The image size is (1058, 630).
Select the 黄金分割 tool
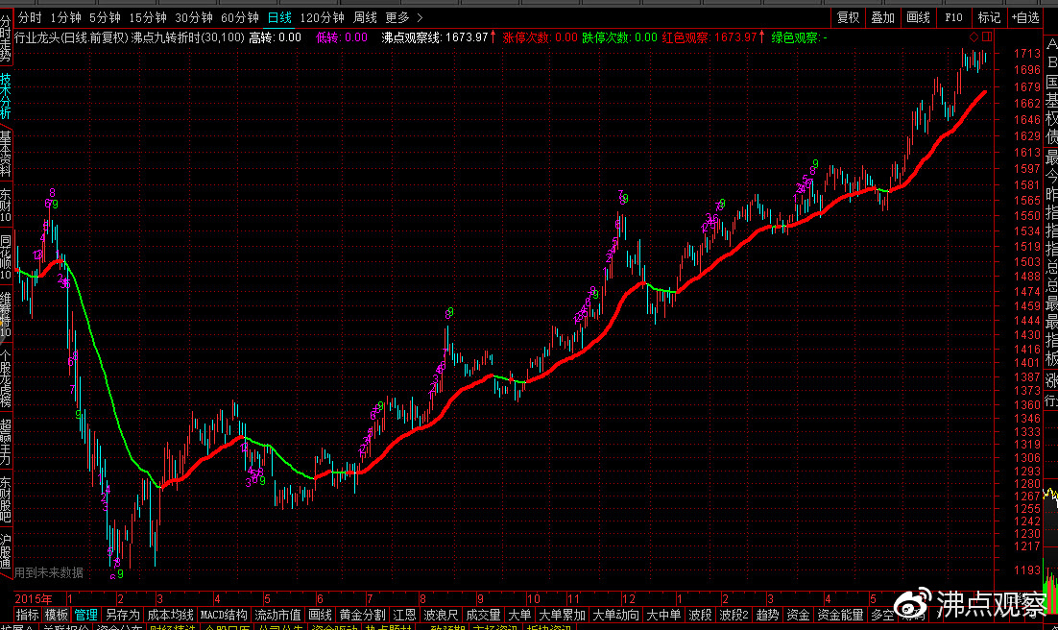pos(362,616)
